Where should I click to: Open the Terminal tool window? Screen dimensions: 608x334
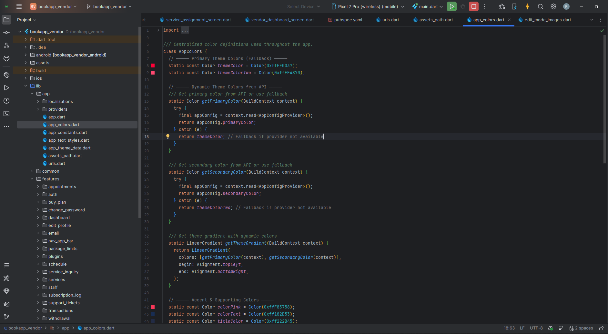(6, 114)
